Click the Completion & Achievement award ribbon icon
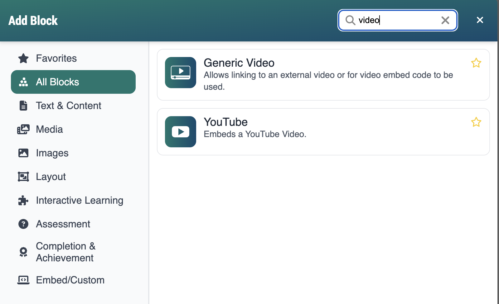Viewport: 499px width, 304px height. (x=23, y=252)
